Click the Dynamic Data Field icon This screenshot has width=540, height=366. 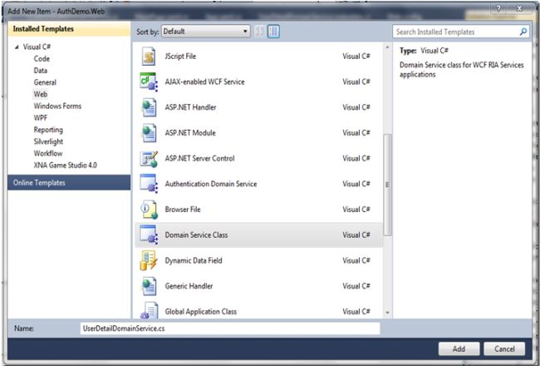(149, 260)
